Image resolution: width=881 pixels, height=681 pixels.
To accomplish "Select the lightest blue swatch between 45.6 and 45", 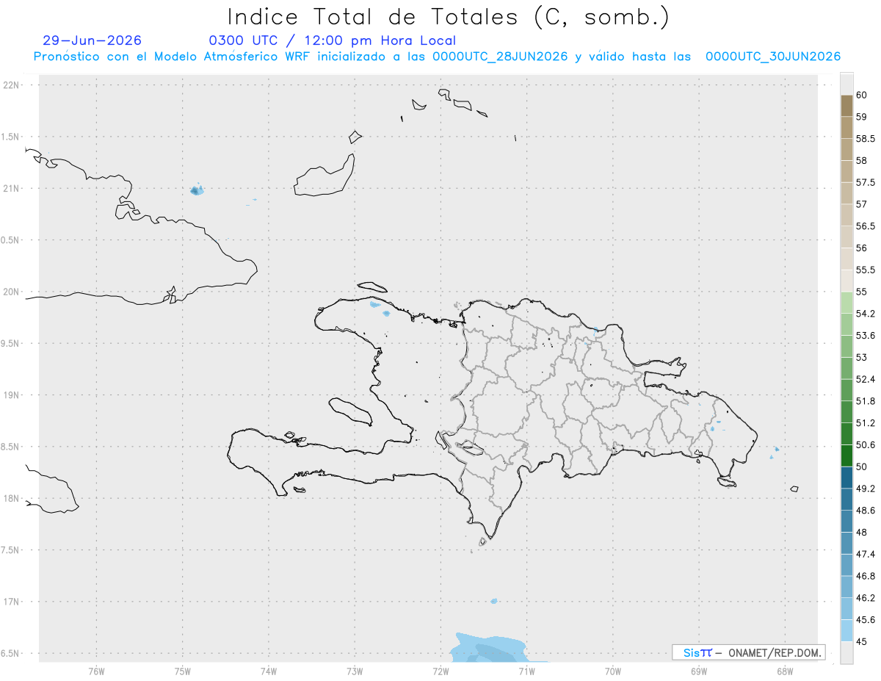I will (x=846, y=630).
